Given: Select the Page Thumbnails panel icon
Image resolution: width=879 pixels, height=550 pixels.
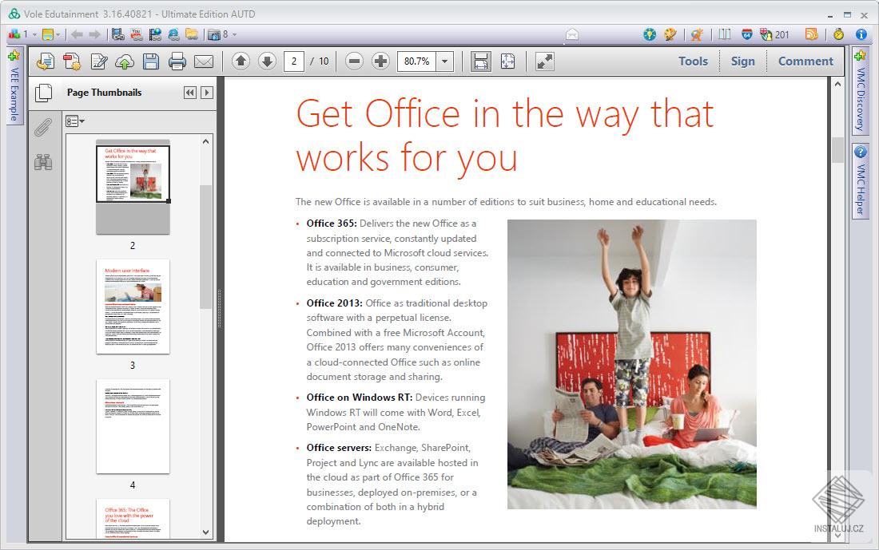Looking at the screenshot, I should tap(44, 93).
